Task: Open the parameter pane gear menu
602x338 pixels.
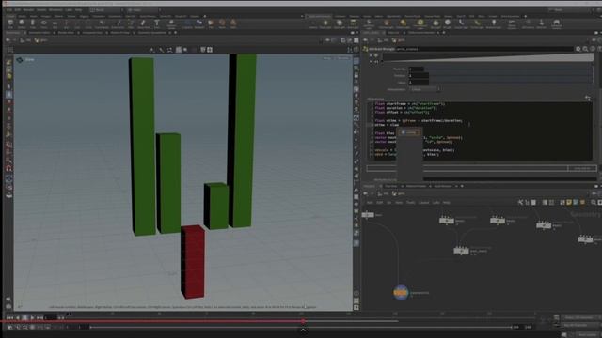Action: (x=578, y=49)
